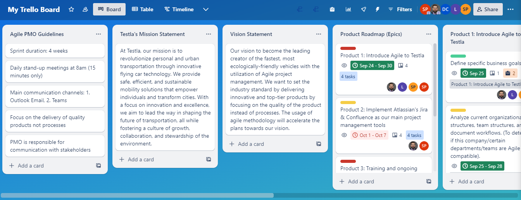Open the 'Our vision to become' card
521x200 pixels.
(275, 89)
